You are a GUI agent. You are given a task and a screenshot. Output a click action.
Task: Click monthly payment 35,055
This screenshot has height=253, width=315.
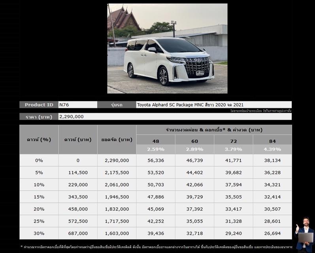point(195,221)
